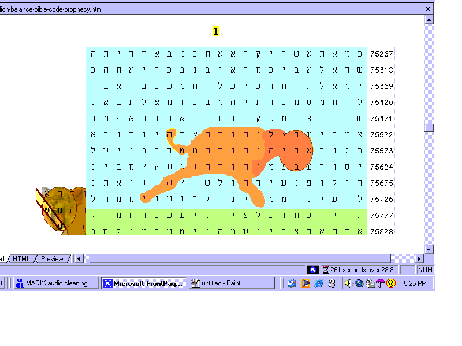Viewport: 462px width, 346px height.
Task: Open the HTML view tab
Action: click(x=21, y=259)
